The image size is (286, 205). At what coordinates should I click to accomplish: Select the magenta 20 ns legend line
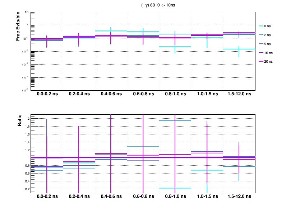tap(261, 62)
